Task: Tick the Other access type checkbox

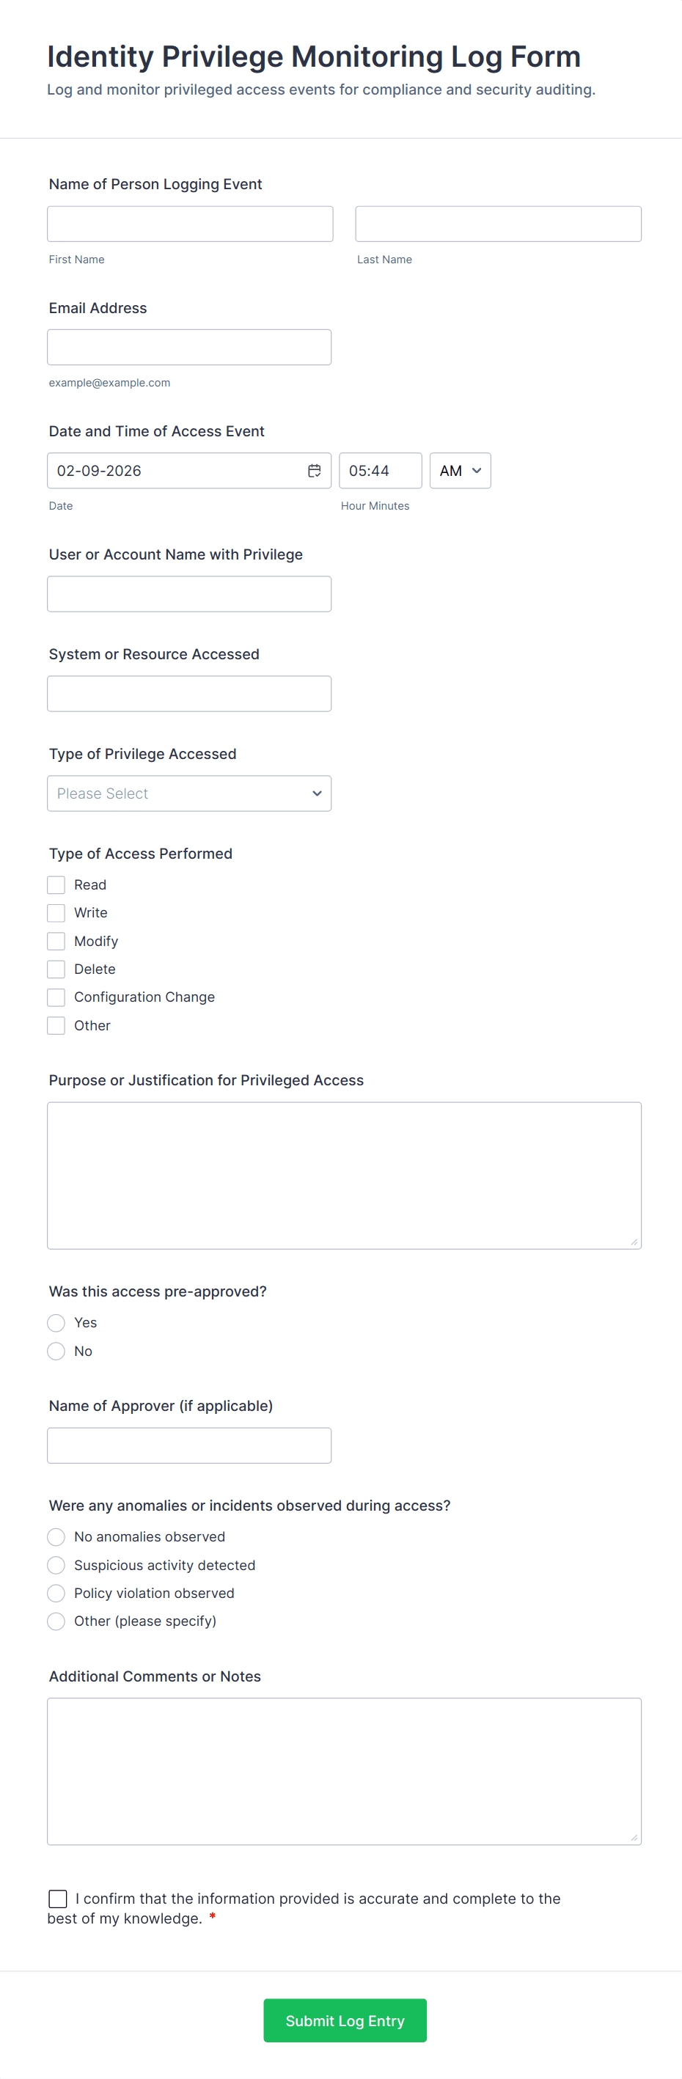Action: click(56, 1025)
